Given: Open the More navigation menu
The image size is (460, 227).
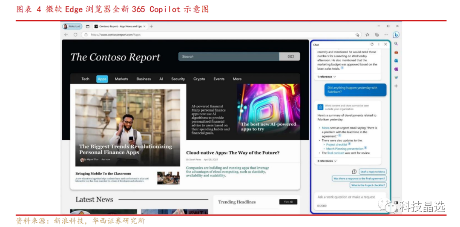Looking at the screenshot, I should click(x=237, y=79).
